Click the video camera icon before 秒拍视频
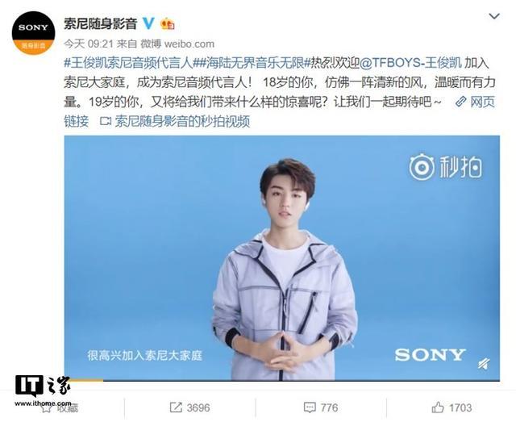 tap(106, 121)
